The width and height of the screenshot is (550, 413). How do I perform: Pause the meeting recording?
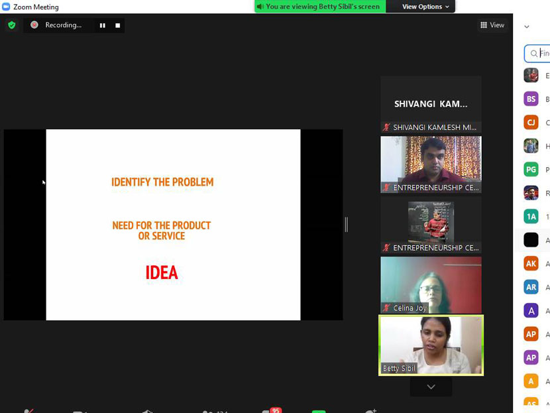tap(103, 25)
